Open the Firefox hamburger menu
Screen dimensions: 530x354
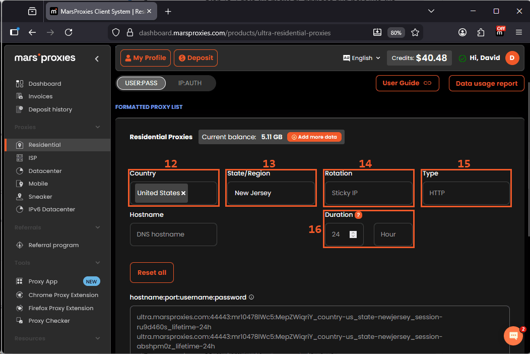pos(519,32)
